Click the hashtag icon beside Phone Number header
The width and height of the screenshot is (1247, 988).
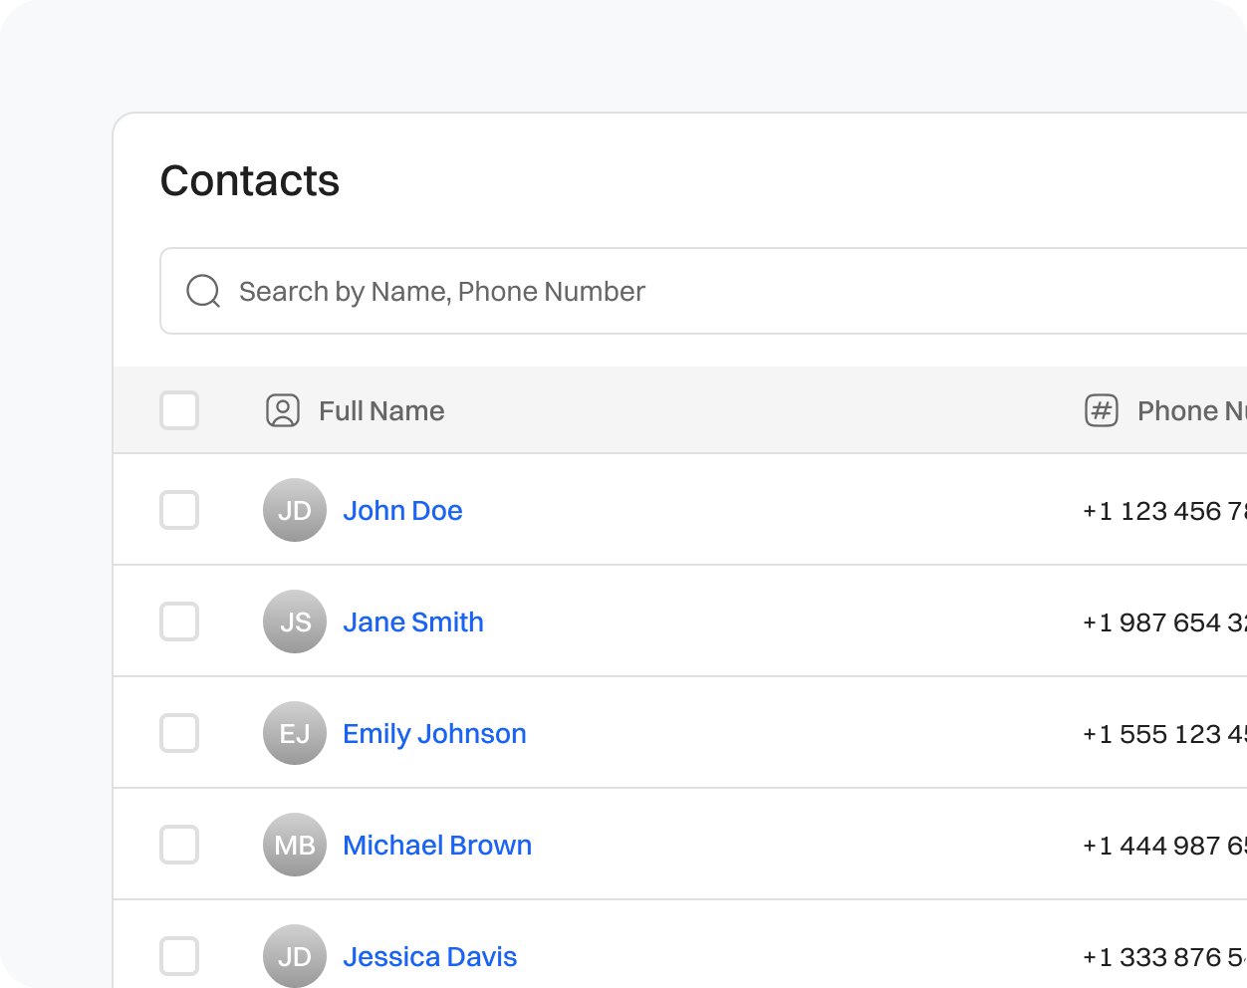click(x=1101, y=409)
